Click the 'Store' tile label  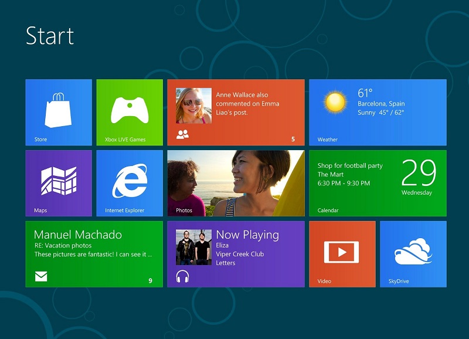coord(40,140)
